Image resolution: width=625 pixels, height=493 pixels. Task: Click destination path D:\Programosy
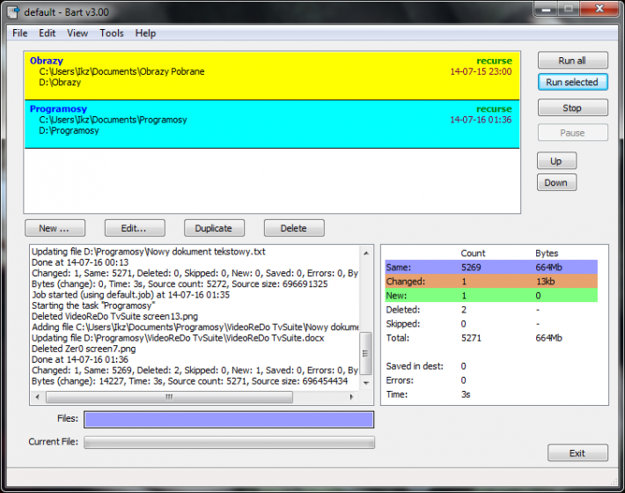click(69, 130)
